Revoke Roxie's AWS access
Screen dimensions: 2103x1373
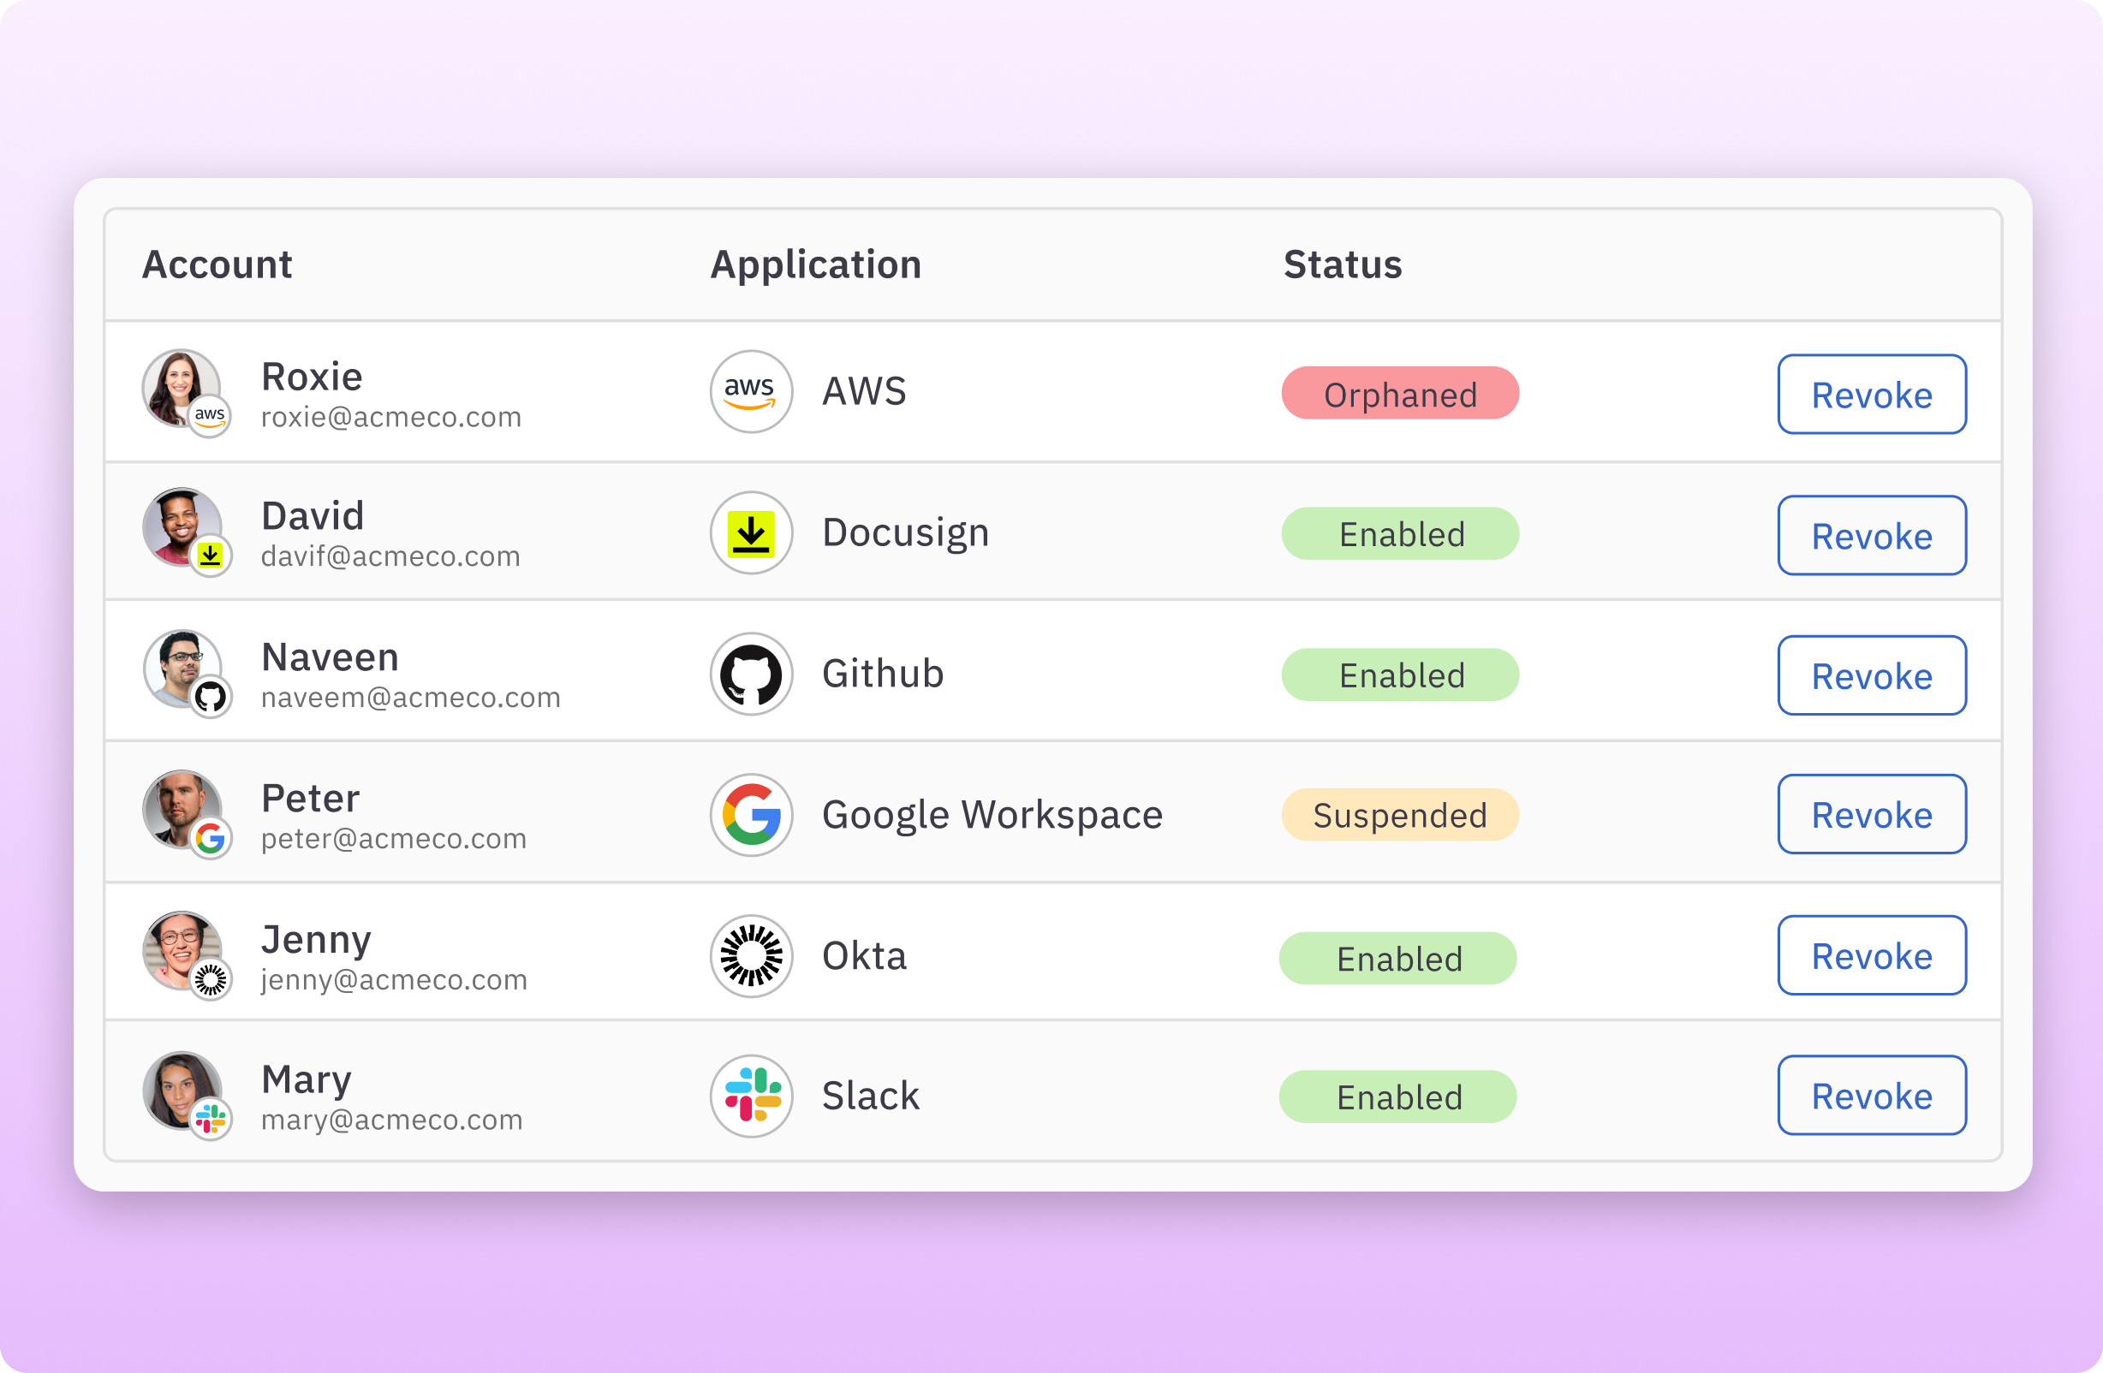(1872, 395)
